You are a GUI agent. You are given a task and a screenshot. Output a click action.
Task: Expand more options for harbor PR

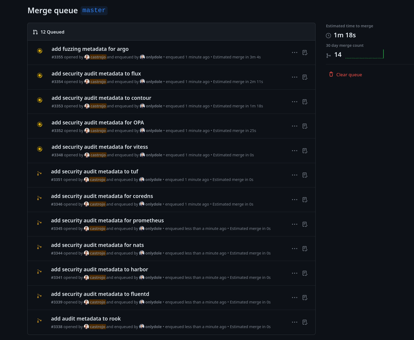pyautogui.click(x=294, y=273)
